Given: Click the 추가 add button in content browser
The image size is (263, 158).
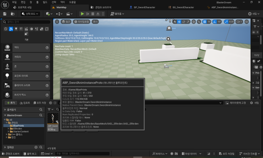Looking at the screenshot, I should coord(11,103).
